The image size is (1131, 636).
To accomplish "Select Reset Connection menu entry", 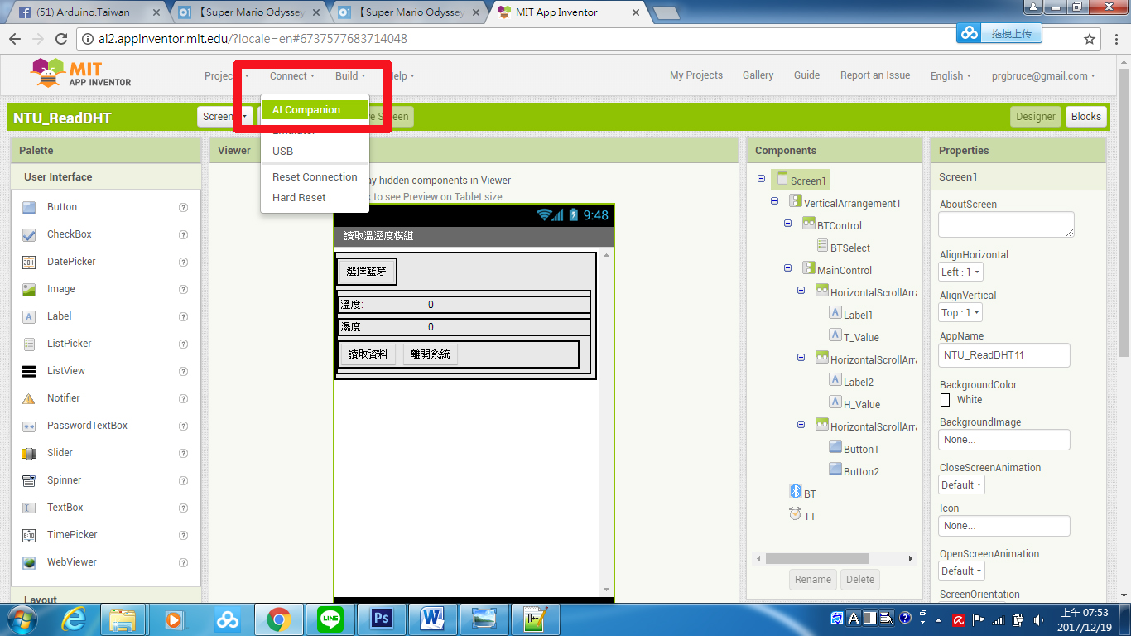I will [x=314, y=176].
